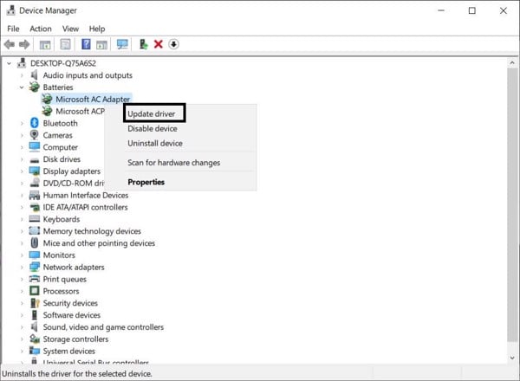Open the Action menu
The width and height of the screenshot is (520, 381).
click(x=41, y=29)
